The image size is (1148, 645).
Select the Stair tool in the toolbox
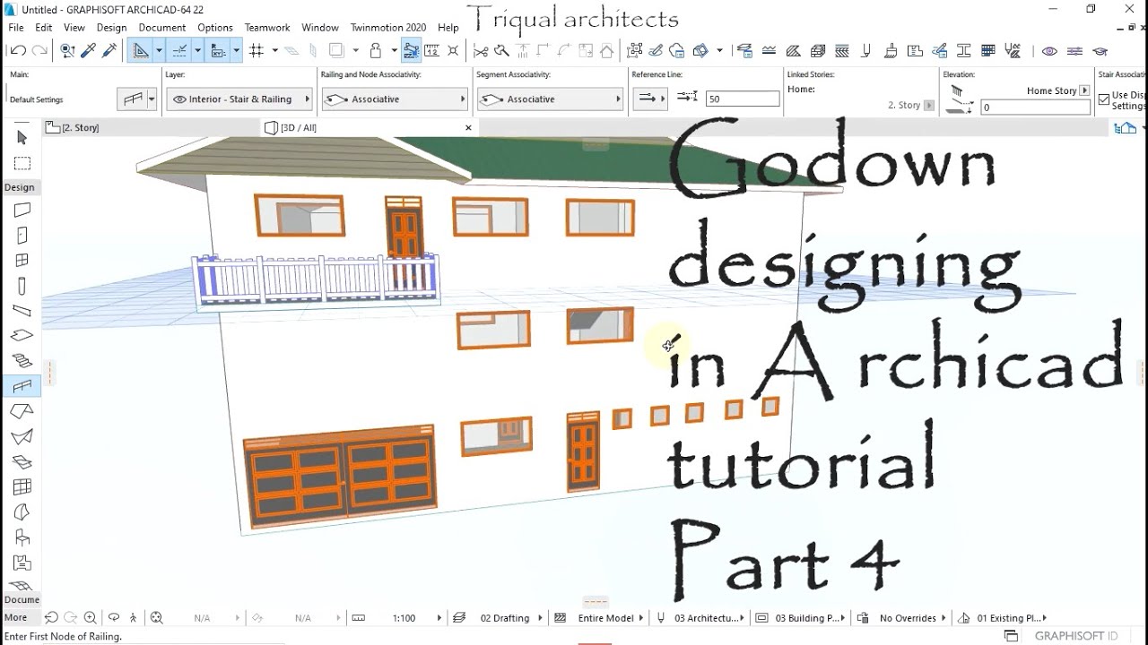(22, 361)
